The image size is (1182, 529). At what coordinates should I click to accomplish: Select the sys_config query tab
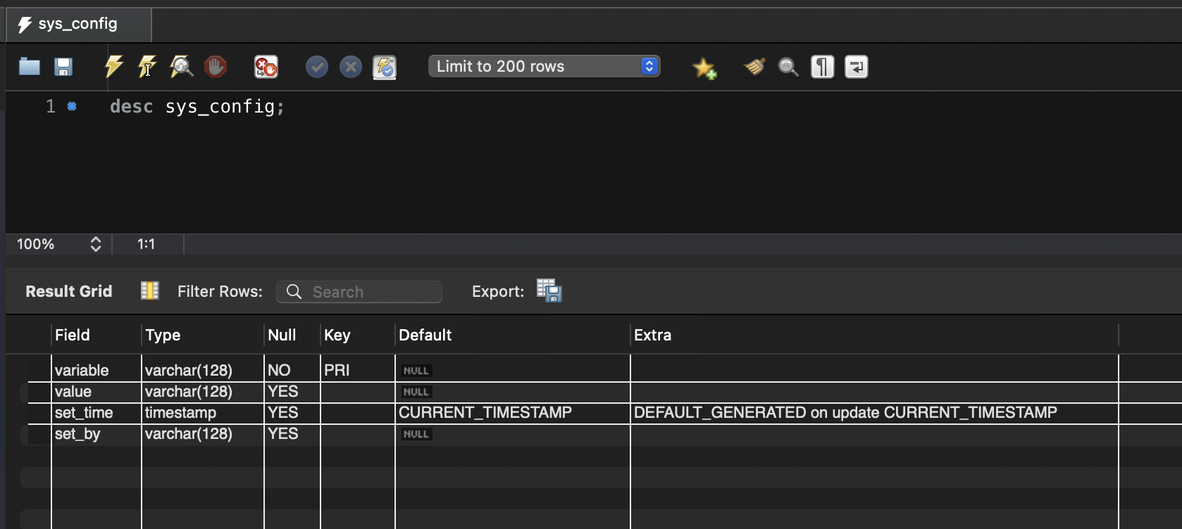(x=77, y=24)
